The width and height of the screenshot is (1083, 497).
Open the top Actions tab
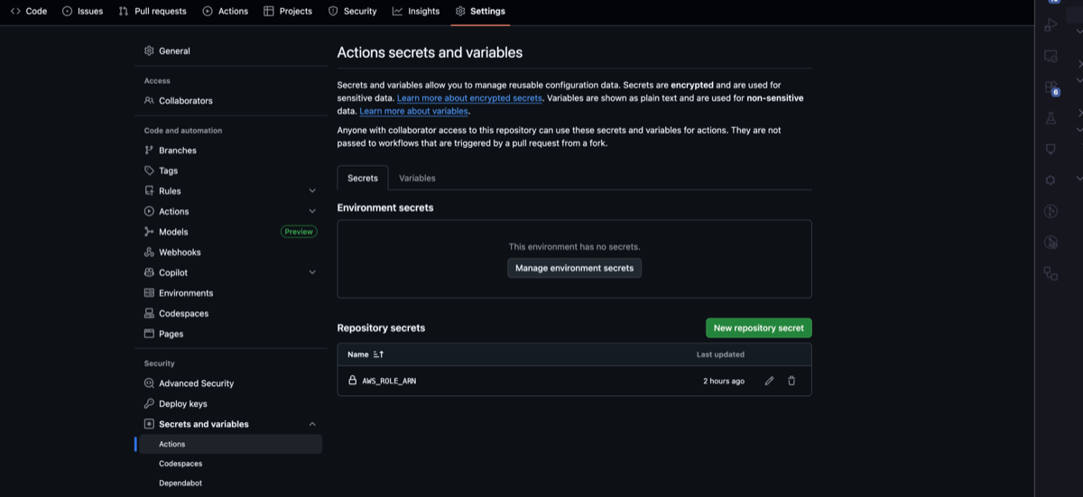[x=225, y=11]
